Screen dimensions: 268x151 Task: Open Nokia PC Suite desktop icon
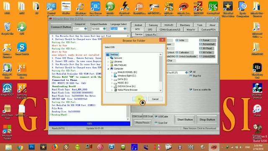click(7, 70)
